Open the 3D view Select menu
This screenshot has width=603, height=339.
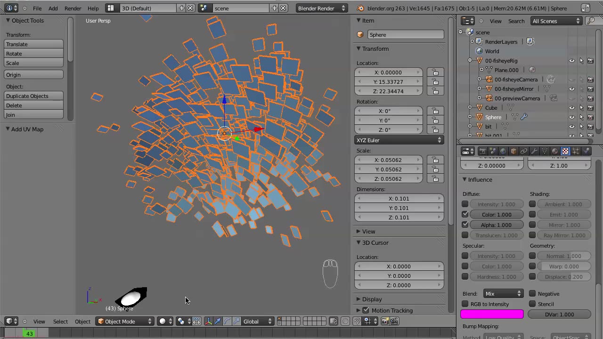(60, 321)
